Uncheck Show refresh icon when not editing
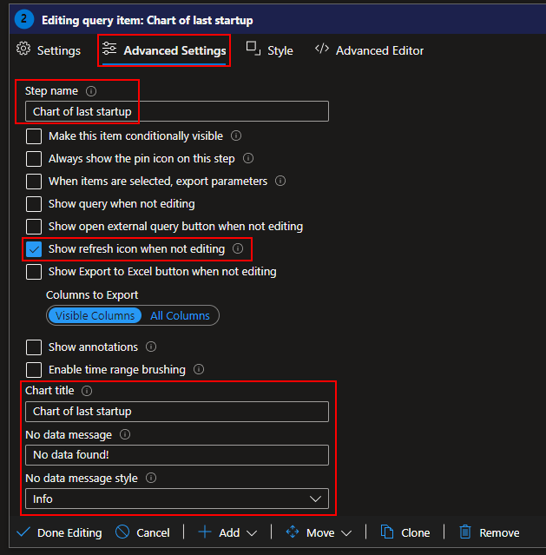The height and width of the screenshot is (555, 546). pyautogui.click(x=34, y=249)
